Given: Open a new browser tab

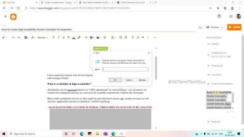Looking at the screenshot, I should point(156,3).
